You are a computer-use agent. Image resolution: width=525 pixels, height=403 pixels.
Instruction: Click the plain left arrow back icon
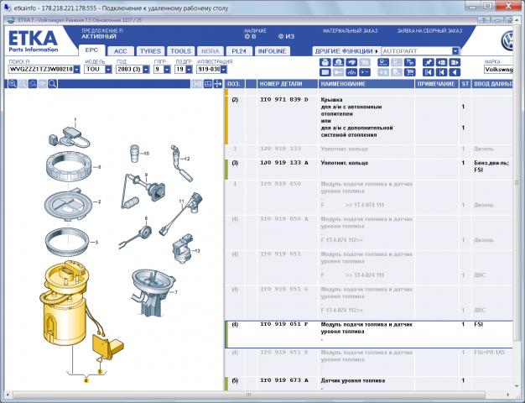click(455, 72)
